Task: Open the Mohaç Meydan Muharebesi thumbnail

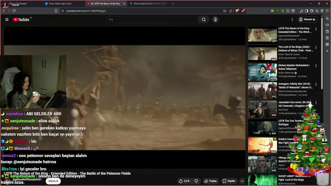Action: click(x=262, y=72)
